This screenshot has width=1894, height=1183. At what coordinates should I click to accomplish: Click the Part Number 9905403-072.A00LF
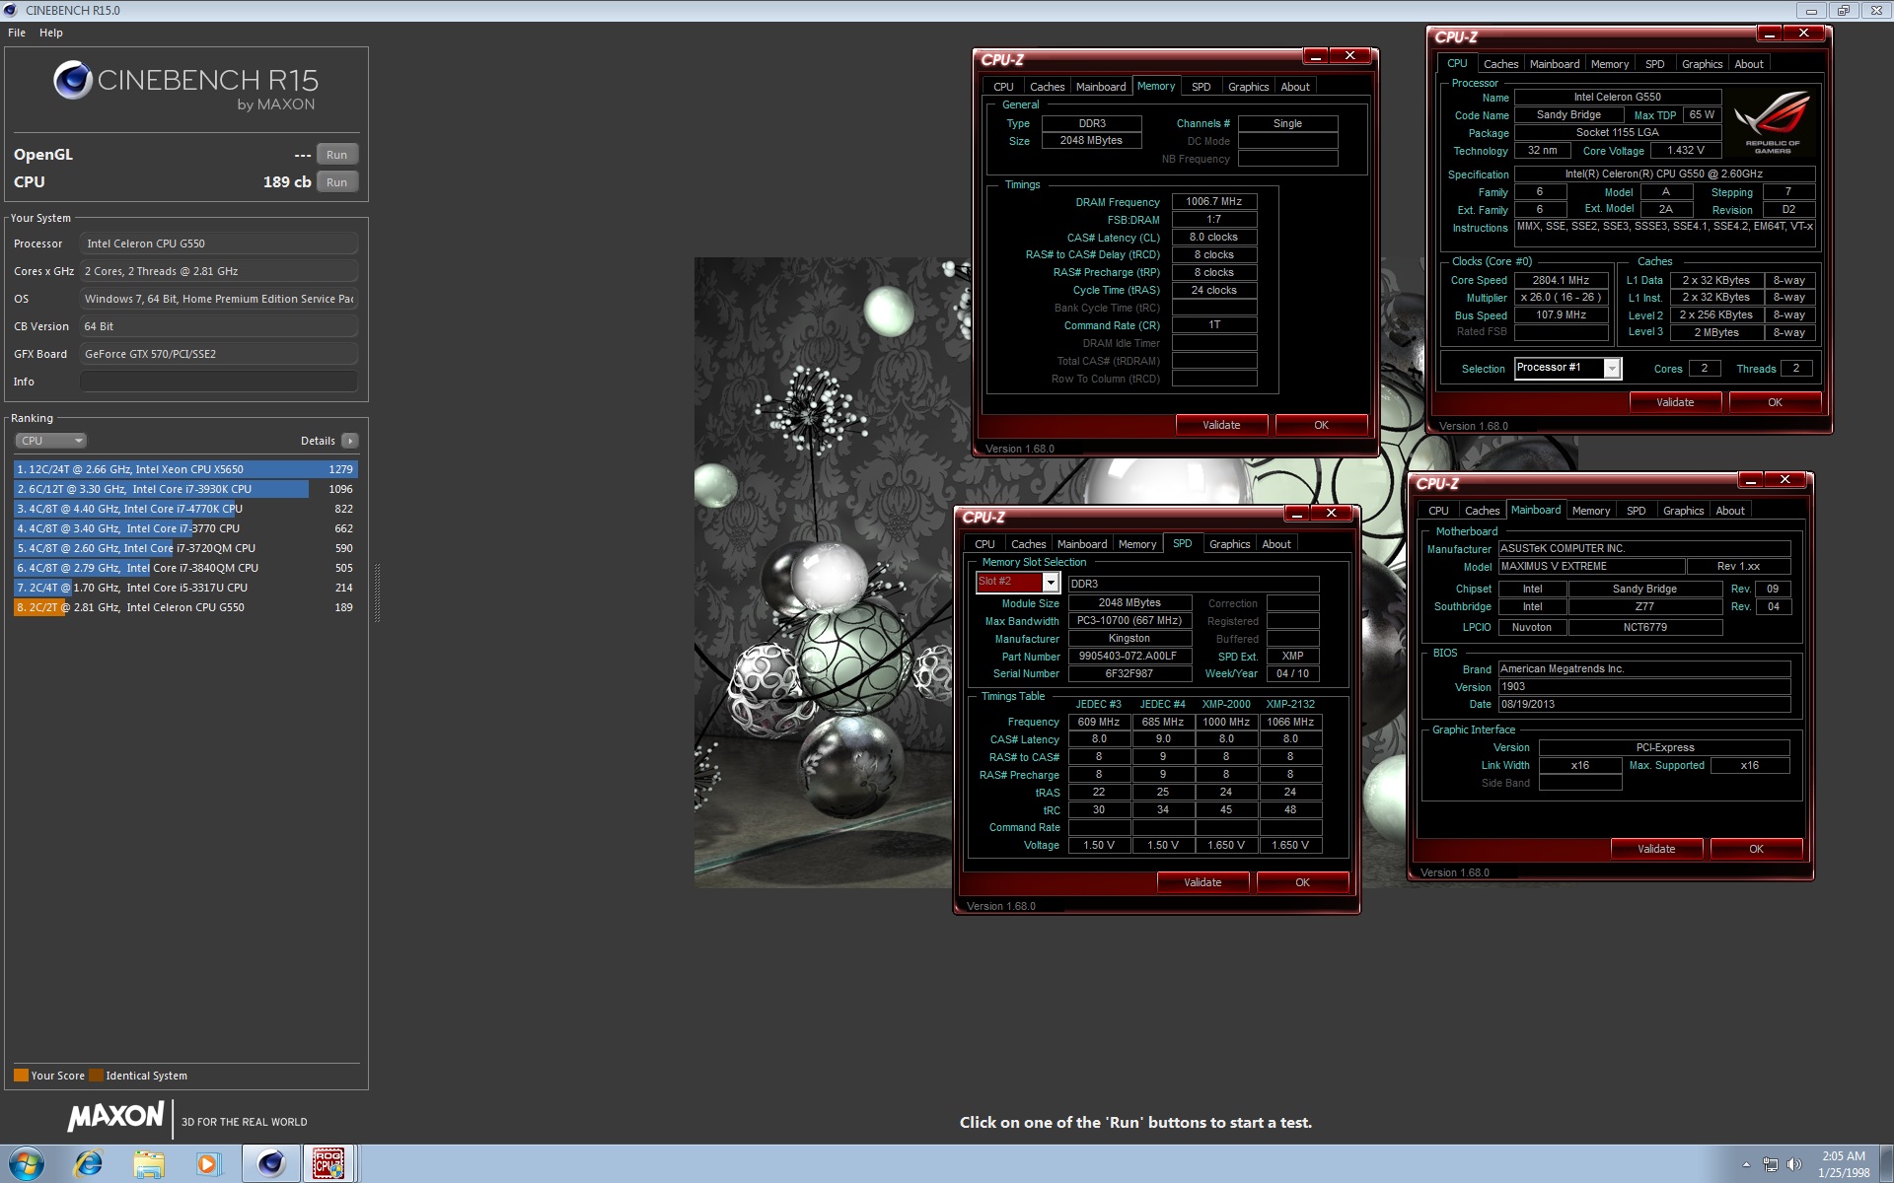click(1129, 656)
